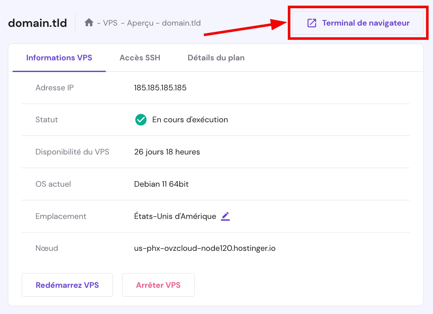The image size is (433, 314).
Task: Click the node name us-phx-ovzcloud-node120.hostinger.io
Action: pyautogui.click(x=205, y=248)
